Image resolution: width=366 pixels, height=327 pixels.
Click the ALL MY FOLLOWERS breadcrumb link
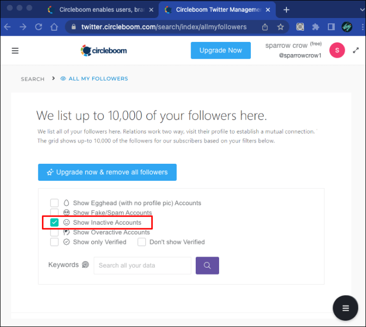click(x=98, y=78)
